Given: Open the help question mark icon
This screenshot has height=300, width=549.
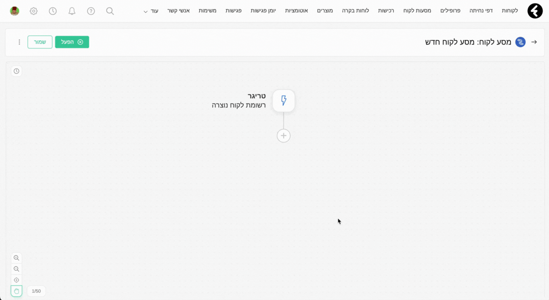Looking at the screenshot, I should (x=91, y=11).
